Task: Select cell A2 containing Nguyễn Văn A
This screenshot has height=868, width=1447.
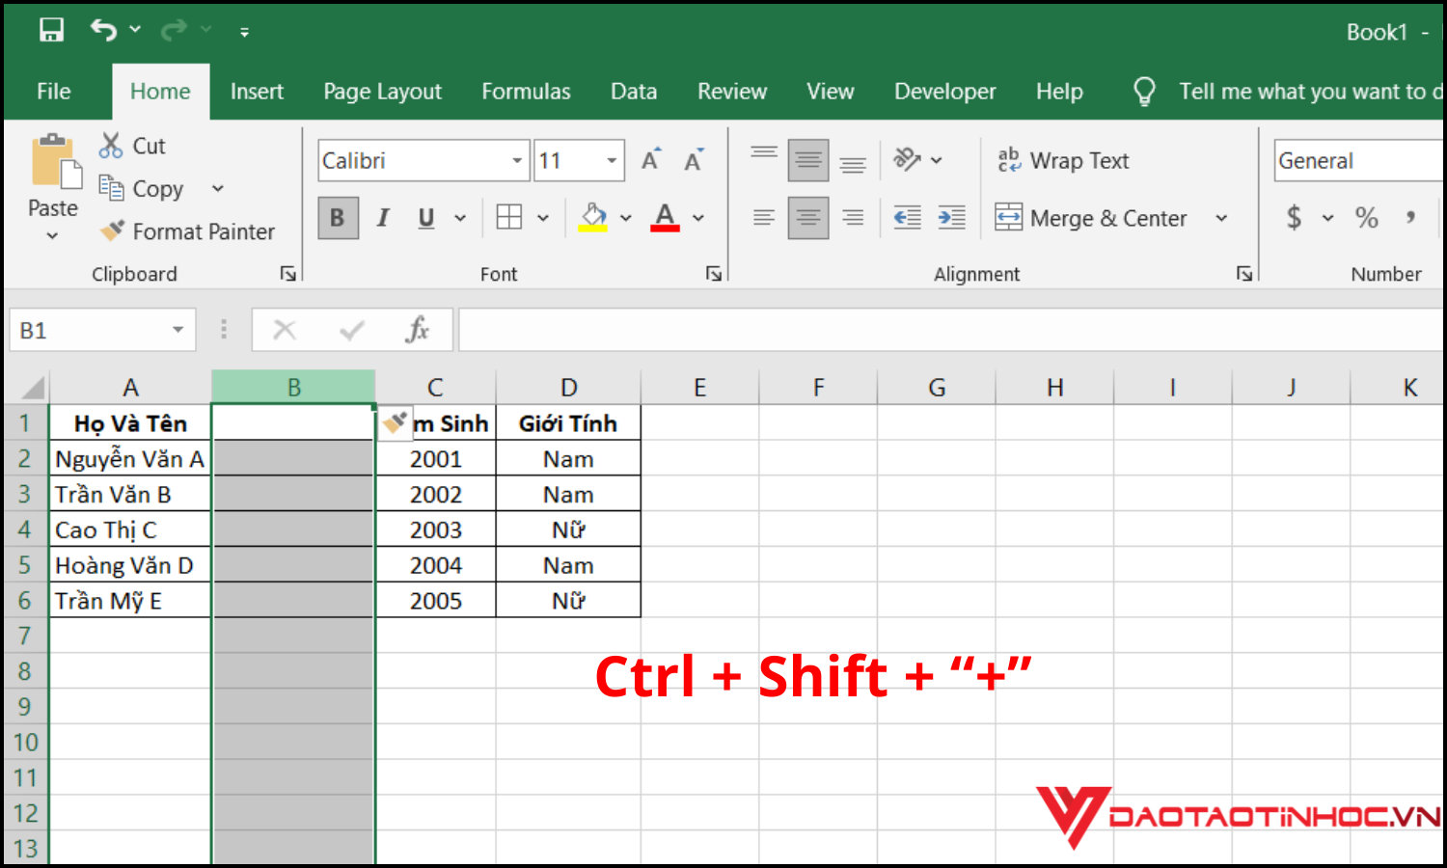Action: [129, 458]
